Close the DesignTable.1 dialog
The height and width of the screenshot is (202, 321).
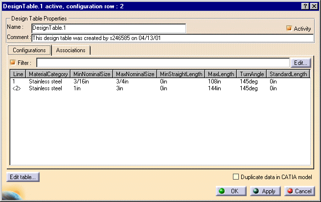pos(314,6)
